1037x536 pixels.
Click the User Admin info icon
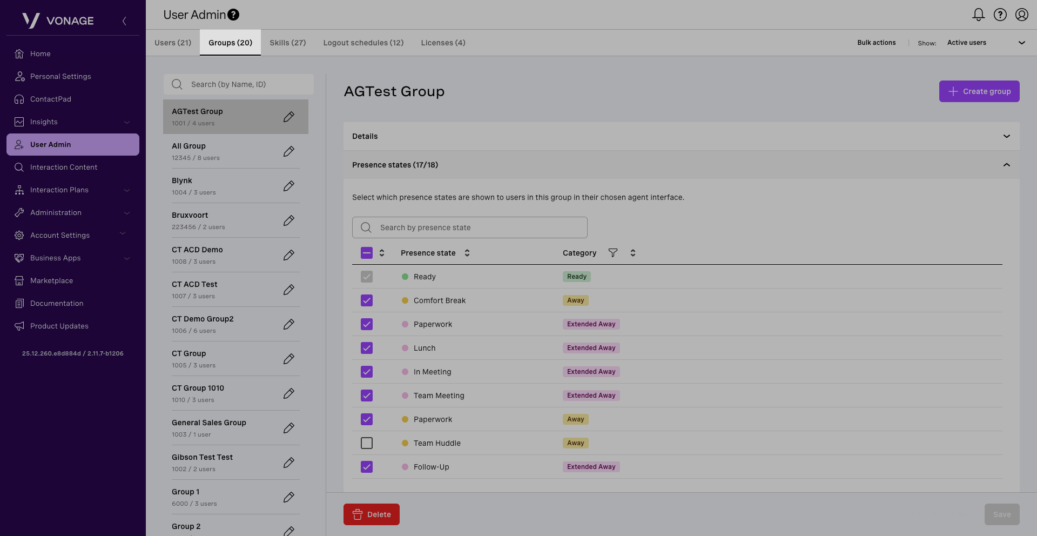(233, 15)
